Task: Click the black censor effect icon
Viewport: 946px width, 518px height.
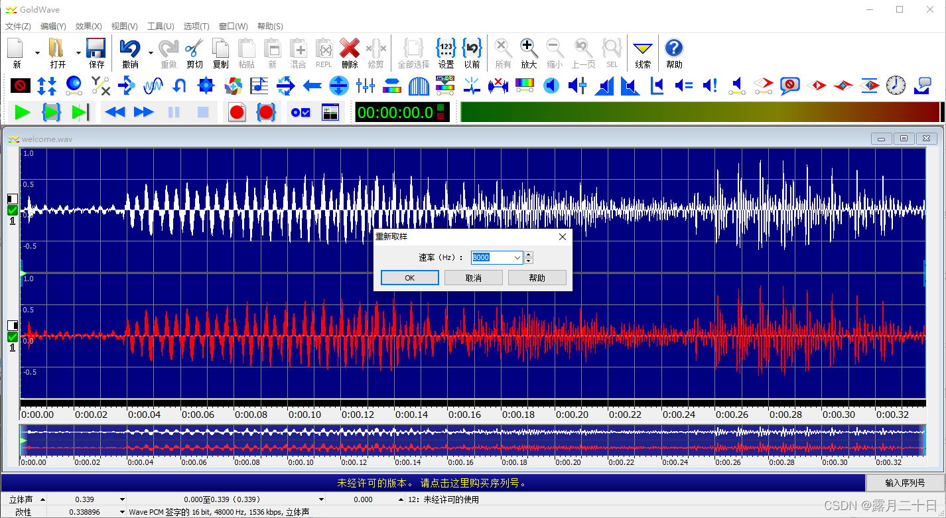Action: coord(21,85)
